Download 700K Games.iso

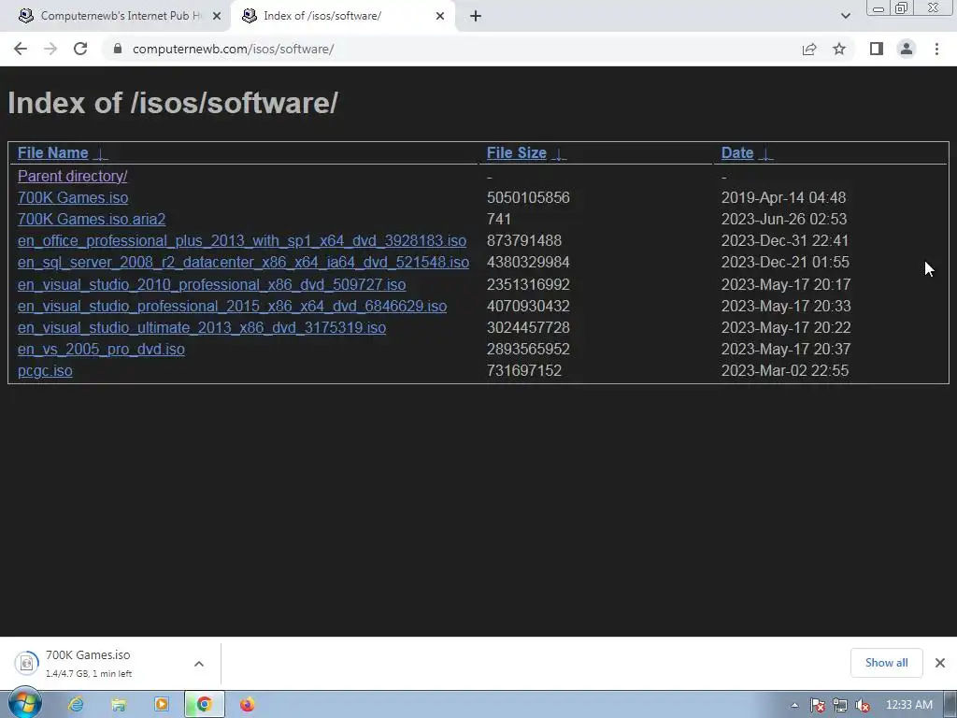[x=73, y=198]
